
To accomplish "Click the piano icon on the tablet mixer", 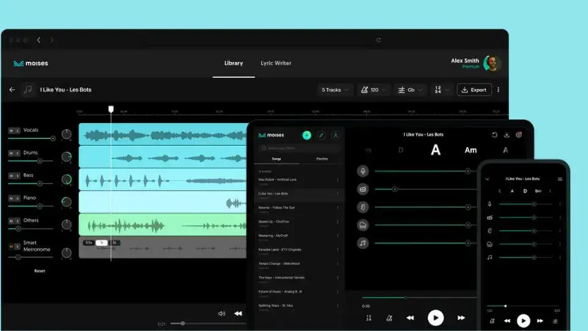I will click(363, 225).
